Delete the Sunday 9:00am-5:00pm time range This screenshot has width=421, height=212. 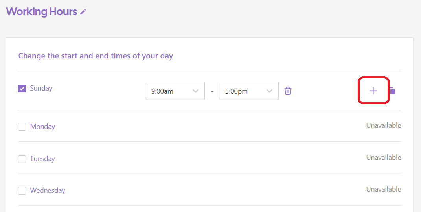click(288, 91)
